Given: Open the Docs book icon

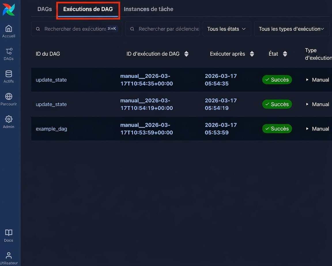Looking at the screenshot, I should [9, 233].
